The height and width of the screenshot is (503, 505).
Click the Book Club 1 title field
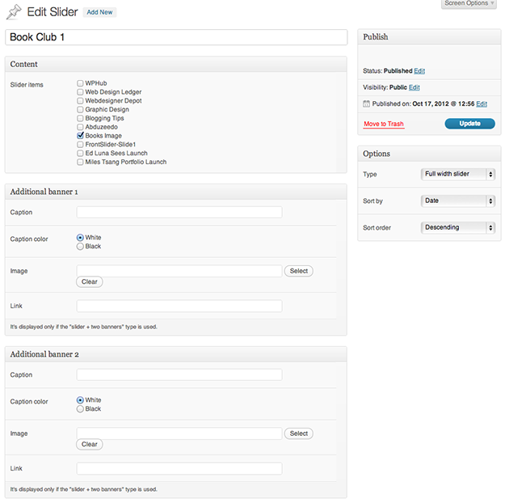[x=176, y=37]
